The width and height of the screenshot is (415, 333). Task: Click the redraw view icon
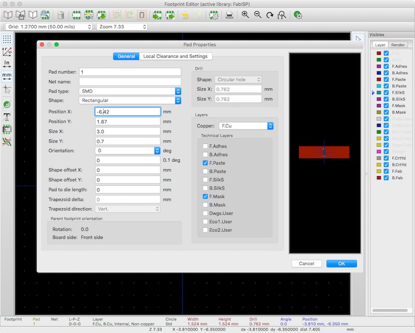(x=269, y=15)
